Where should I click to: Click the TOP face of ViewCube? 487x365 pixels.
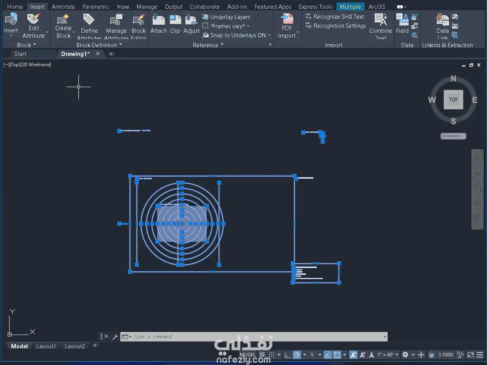pos(453,100)
